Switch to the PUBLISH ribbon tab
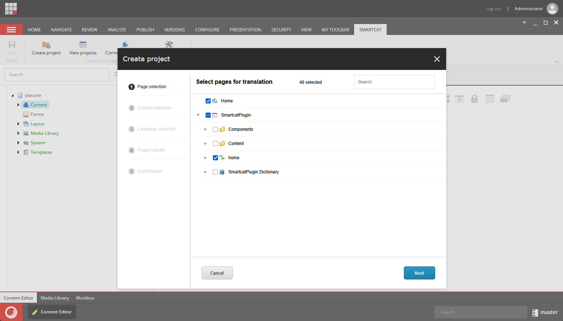 (x=145, y=30)
